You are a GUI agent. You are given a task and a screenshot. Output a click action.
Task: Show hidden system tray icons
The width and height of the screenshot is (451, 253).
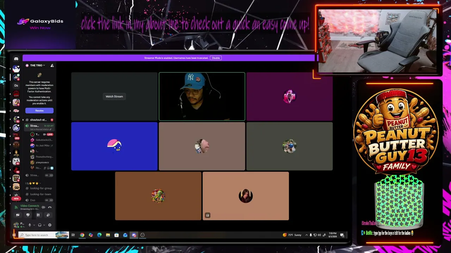click(307, 235)
